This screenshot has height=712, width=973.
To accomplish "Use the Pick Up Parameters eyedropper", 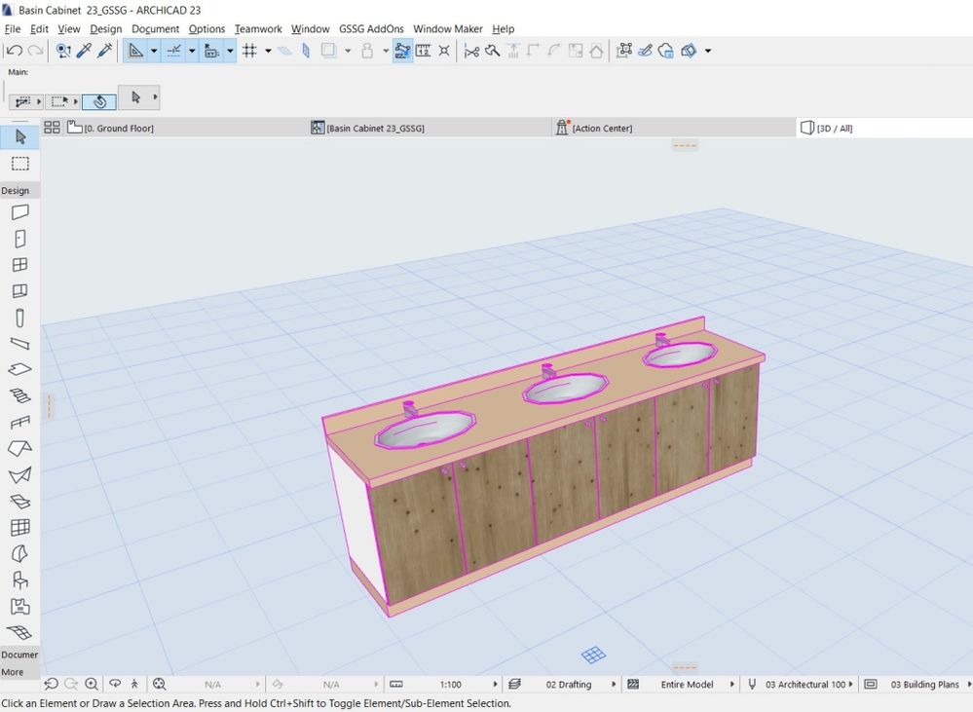I will click(x=84, y=51).
